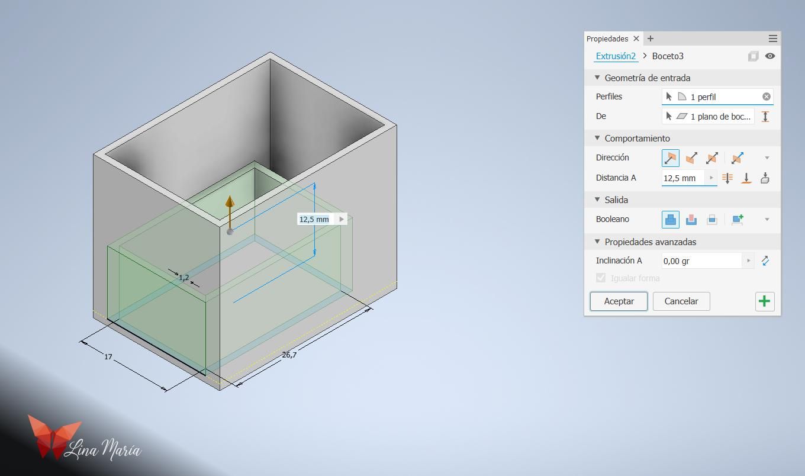Edit the Distancia A value field

coord(683,178)
